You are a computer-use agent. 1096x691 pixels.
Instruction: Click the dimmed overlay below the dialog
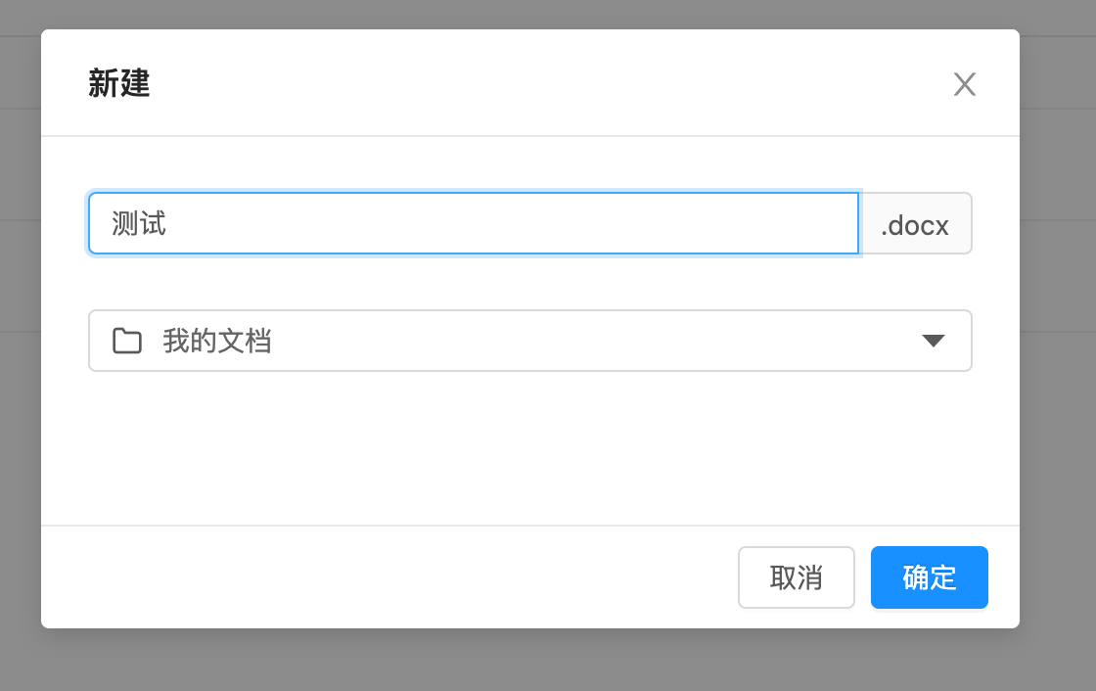point(528,662)
